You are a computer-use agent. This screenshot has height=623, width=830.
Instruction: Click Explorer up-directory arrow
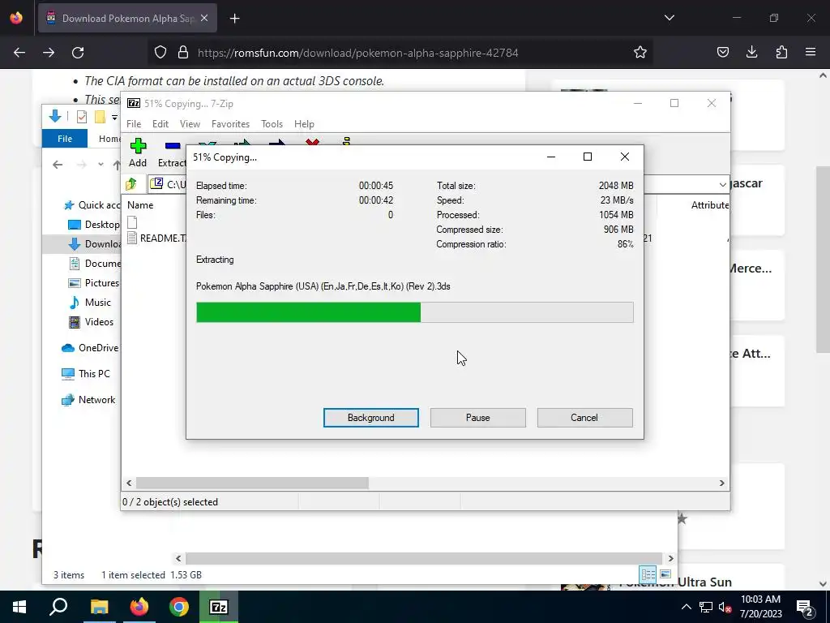pos(117,165)
